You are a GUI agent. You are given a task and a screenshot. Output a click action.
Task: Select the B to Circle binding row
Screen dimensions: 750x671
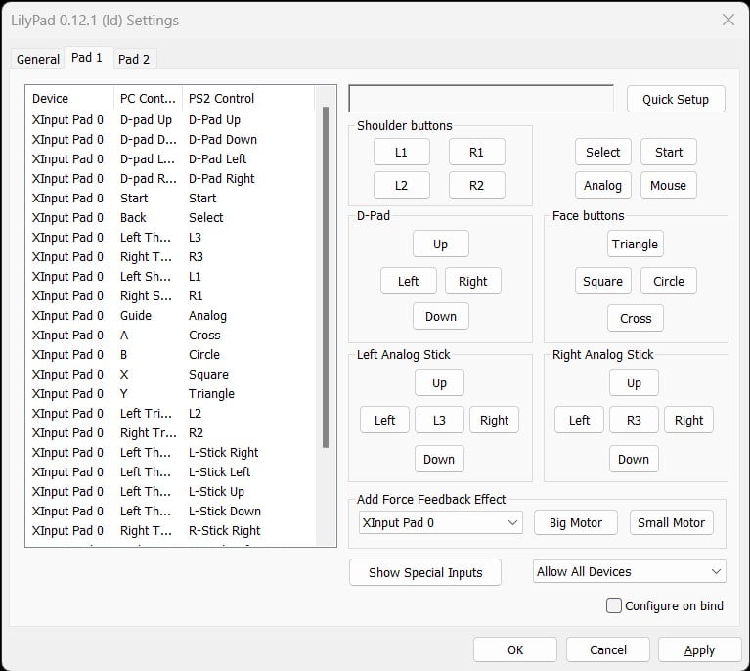(171, 355)
